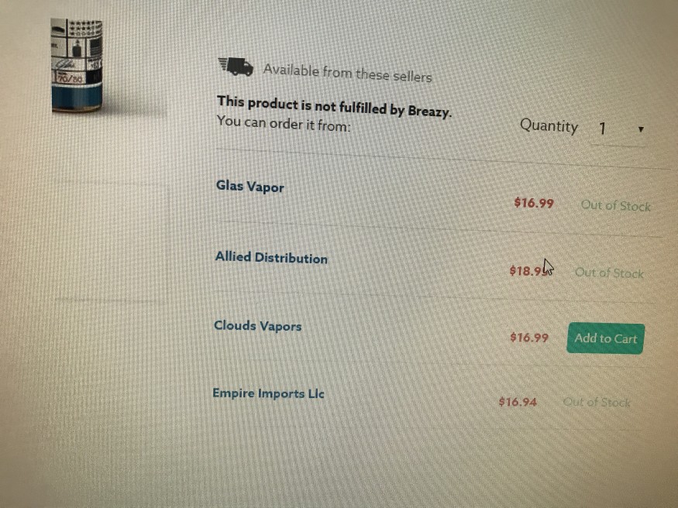
Task: Click Out of Stock beside Glas Vapor
Action: pyautogui.click(x=616, y=206)
